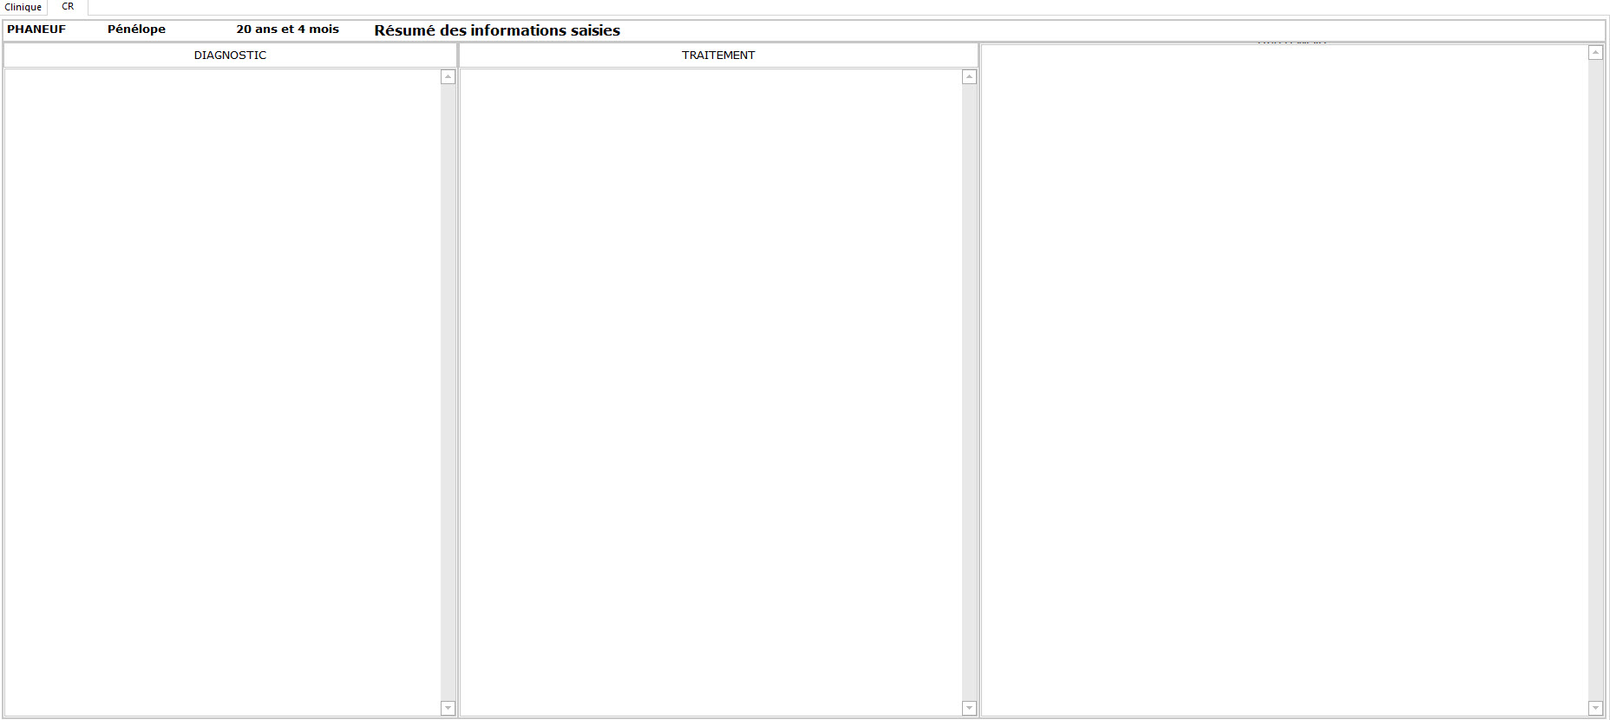The image size is (1610, 720).
Task: Select patient first name Pénélope
Action: (136, 29)
